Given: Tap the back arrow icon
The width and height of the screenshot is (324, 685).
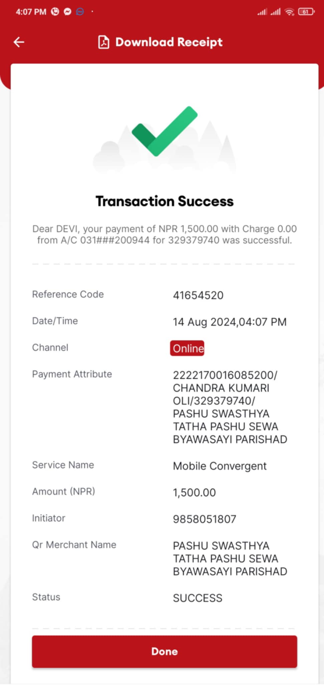Looking at the screenshot, I should point(19,42).
